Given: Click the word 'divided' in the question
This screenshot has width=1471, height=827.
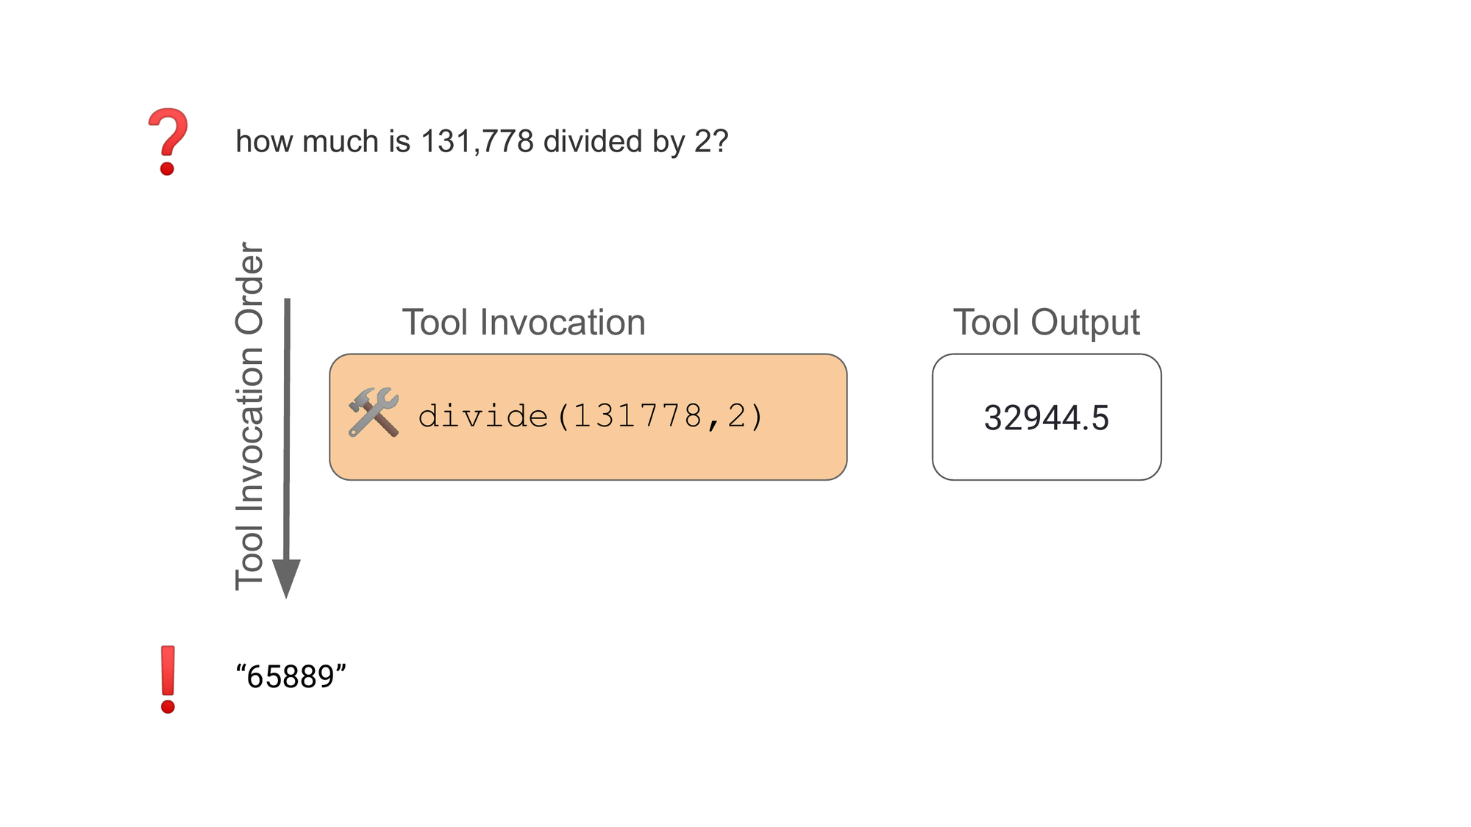Looking at the screenshot, I should point(592,141).
